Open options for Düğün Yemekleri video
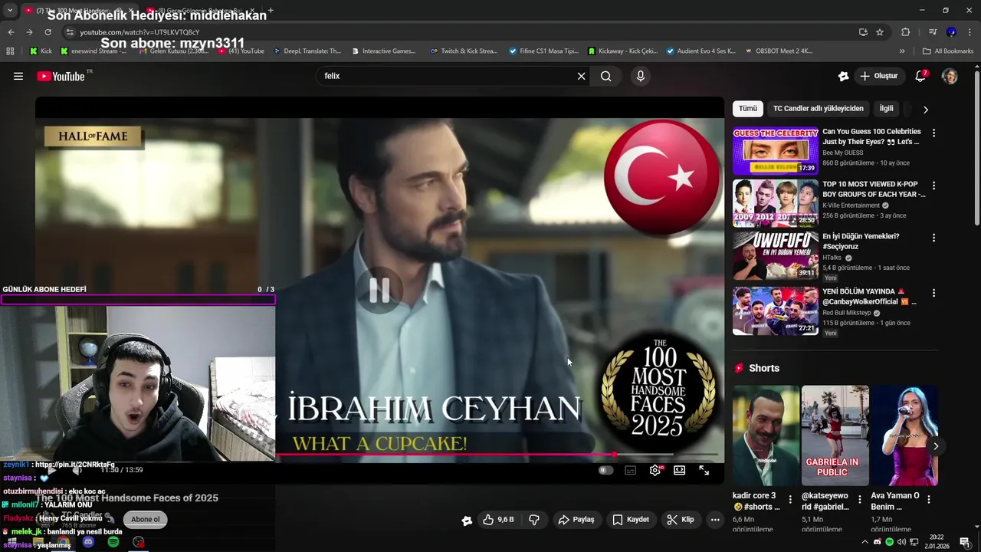The image size is (981, 552). tap(933, 238)
